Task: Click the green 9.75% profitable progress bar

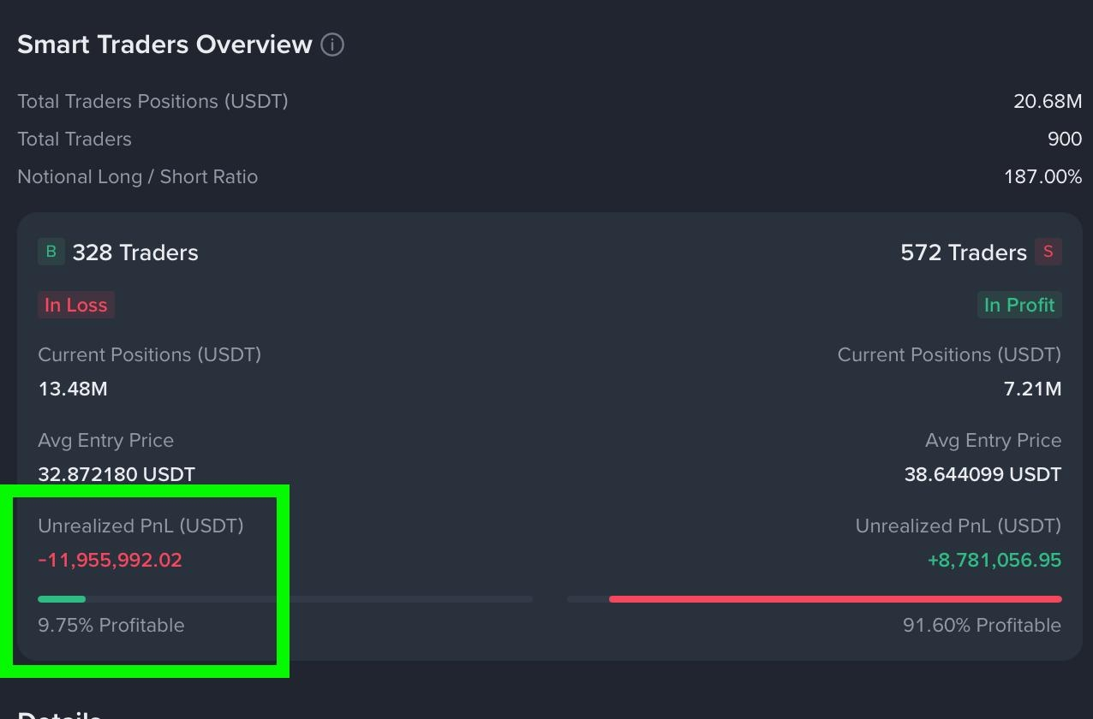Action: pyautogui.click(x=62, y=599)
